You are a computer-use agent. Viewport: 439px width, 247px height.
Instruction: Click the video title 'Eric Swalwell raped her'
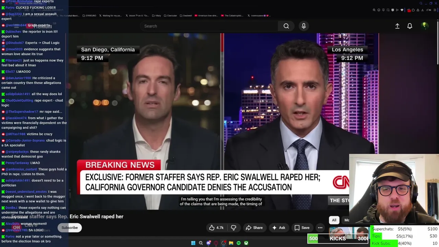(x=96, y=216)
